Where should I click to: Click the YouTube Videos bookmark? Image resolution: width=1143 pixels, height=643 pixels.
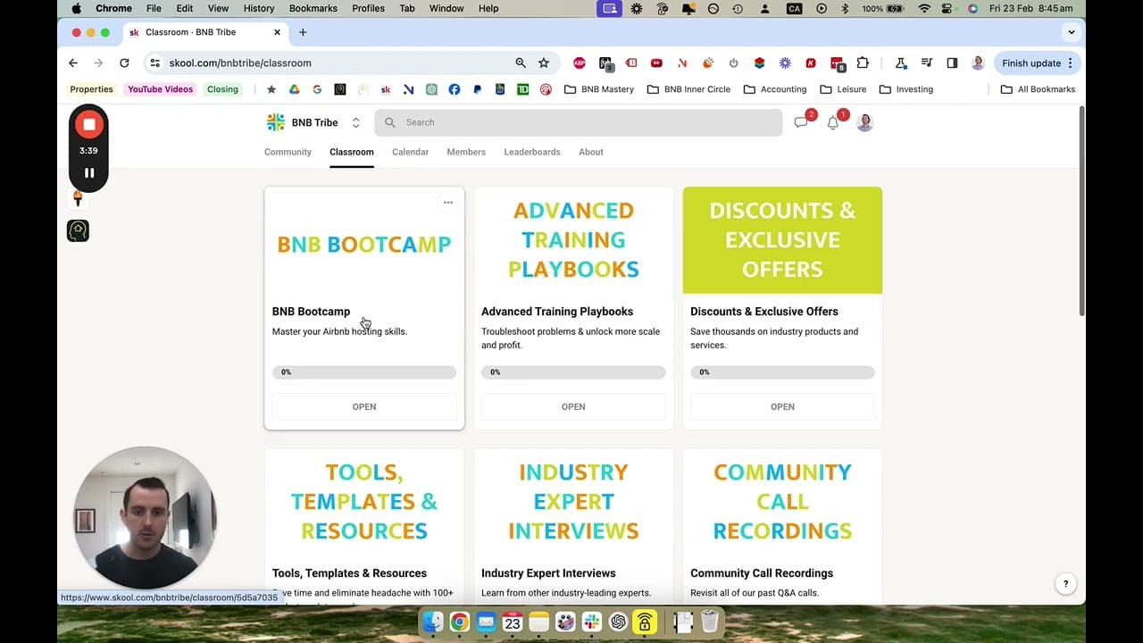coord(161,89)
